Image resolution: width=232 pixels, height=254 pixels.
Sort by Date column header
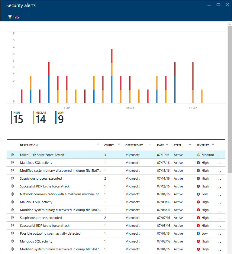click(160, 145)
